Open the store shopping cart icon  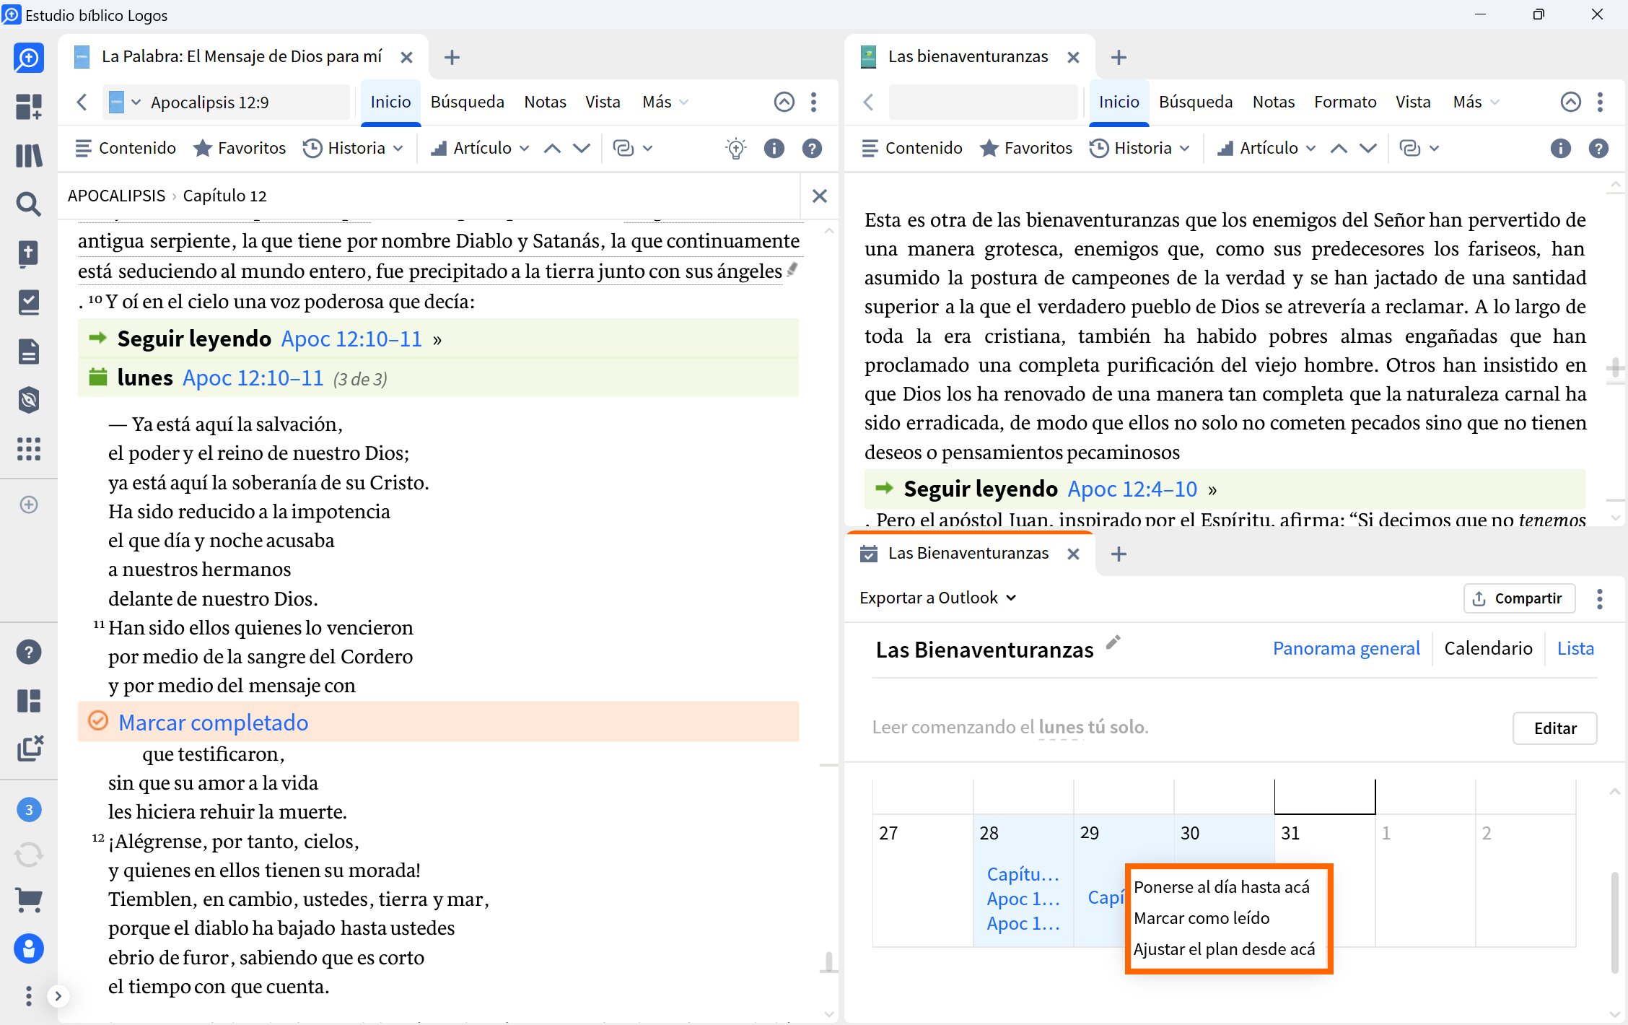coord(29,899)
